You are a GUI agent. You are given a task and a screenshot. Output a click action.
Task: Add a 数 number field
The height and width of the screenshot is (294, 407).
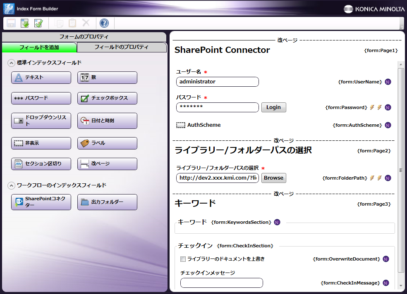tap(107, 78)
